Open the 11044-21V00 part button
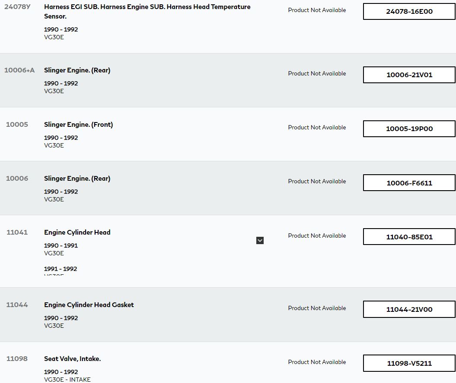 409,309
